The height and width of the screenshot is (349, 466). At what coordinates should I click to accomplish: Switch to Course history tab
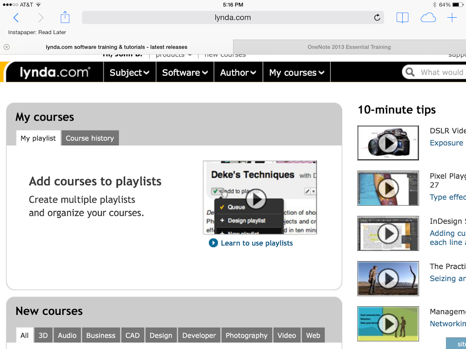coord(90,138)
